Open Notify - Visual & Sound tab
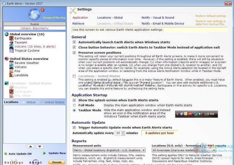The image size is (234, 165). 158,18
